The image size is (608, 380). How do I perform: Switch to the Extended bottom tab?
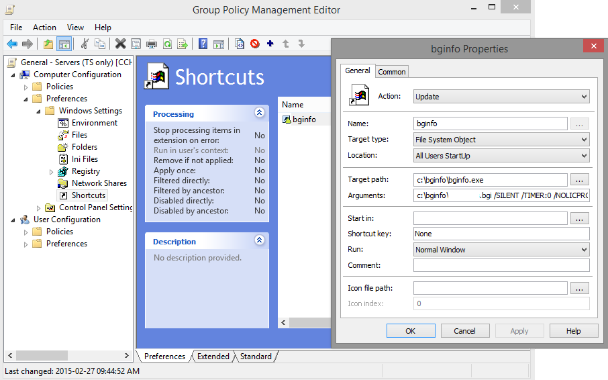(x=213, y=357)
